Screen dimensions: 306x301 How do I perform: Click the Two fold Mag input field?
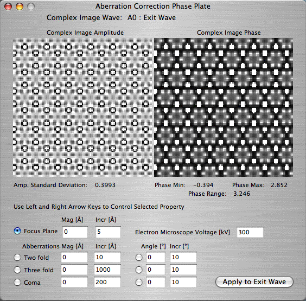[74, 257]
